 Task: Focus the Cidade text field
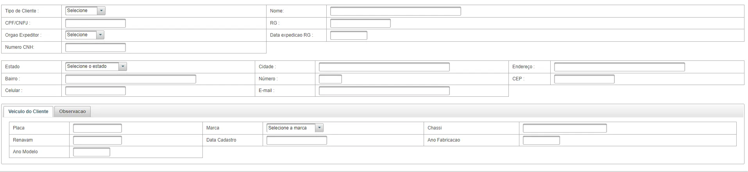(384, 67)
